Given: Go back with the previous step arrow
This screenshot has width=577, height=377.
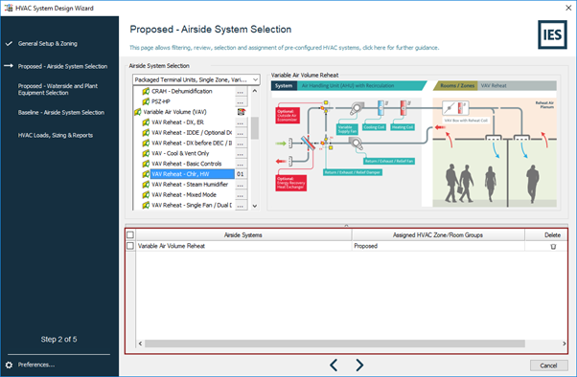Looking at the screenshot, I should coord(334,365).
